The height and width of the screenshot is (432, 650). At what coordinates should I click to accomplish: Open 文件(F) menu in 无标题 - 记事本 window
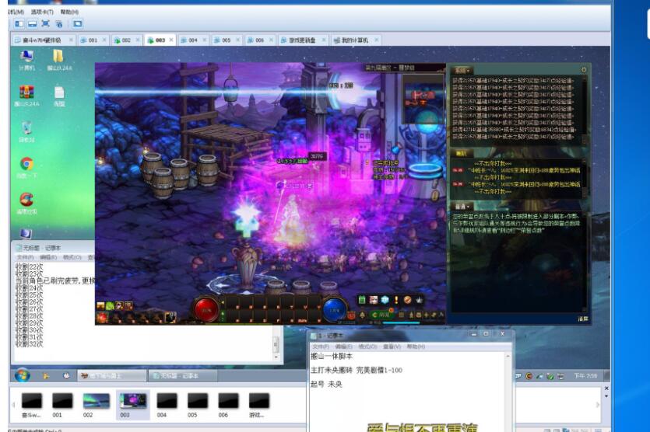(25, 257)
